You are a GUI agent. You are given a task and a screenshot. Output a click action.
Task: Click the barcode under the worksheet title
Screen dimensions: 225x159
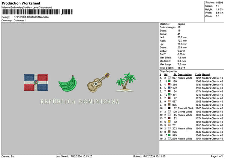point(37,12)
